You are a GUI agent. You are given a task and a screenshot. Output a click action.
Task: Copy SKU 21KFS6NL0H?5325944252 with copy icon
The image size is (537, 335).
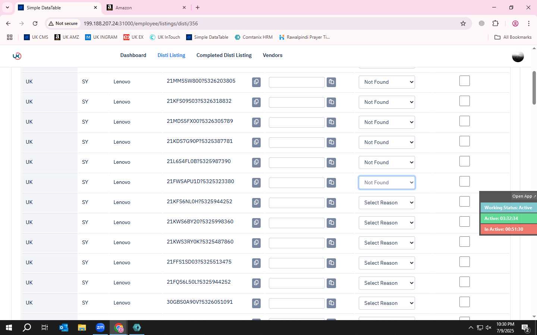(x=256, y=202)
